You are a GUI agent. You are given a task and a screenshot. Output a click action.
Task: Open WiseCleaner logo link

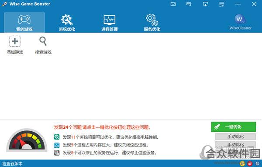[x=240, y=22]
